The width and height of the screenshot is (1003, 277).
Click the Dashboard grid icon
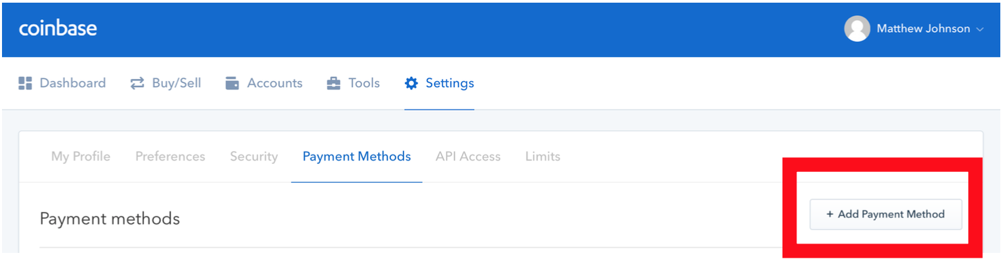tap(25, 83)
